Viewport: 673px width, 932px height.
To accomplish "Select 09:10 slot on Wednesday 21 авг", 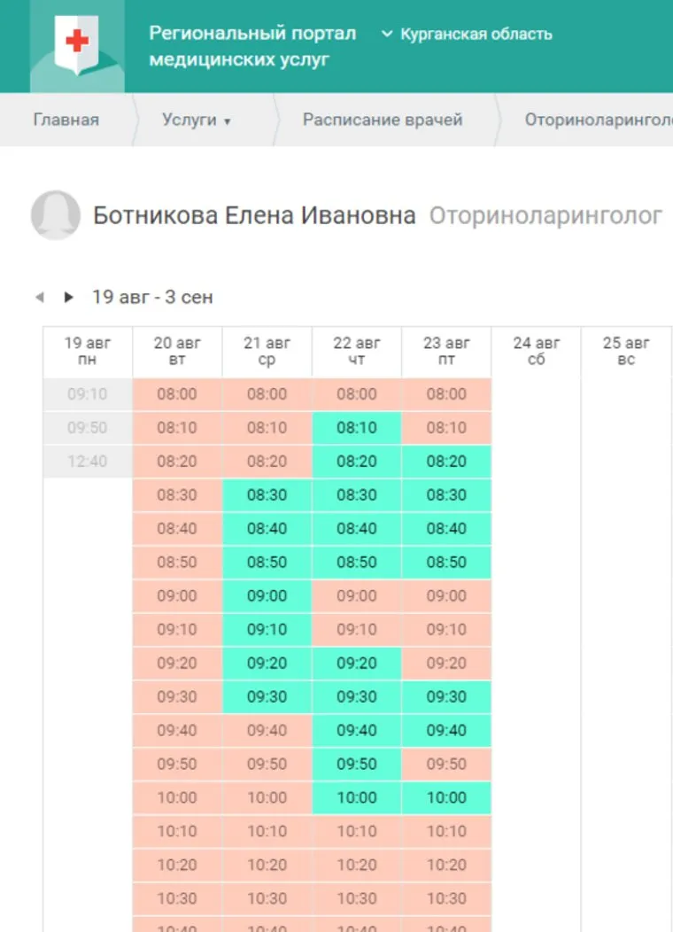I will pyautogui.click(x=267, y=630).
